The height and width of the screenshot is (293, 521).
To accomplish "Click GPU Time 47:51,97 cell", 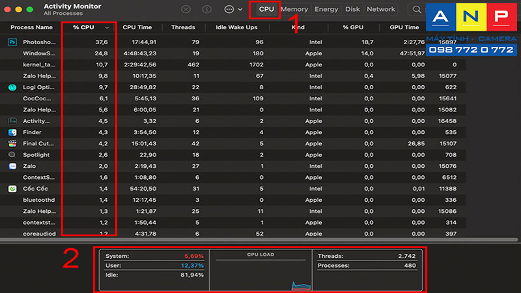I will pos(412,53).
